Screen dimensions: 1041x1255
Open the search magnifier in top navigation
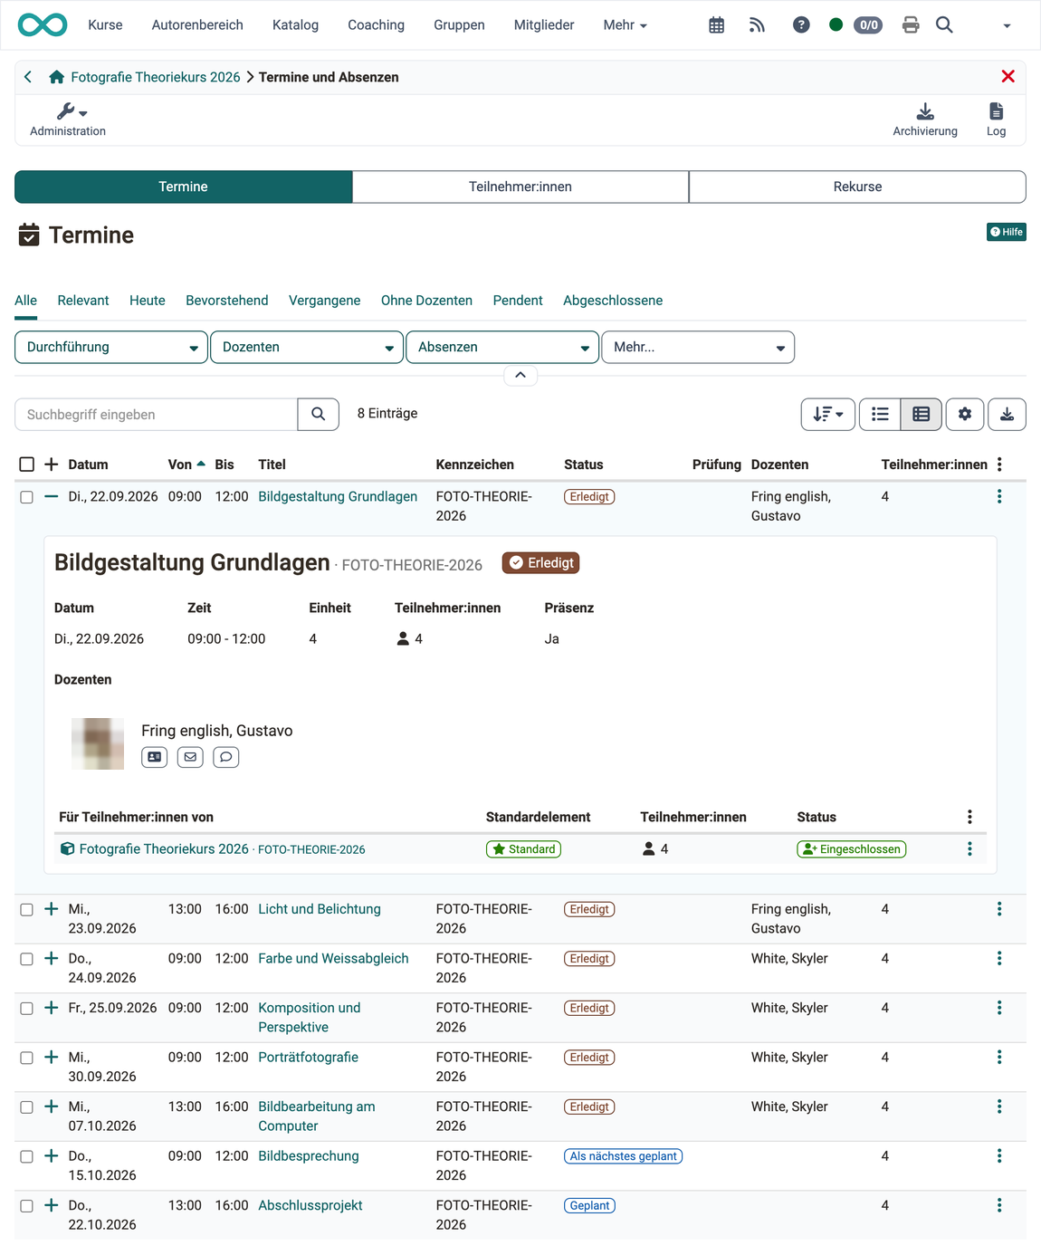[x=944, y=25]
